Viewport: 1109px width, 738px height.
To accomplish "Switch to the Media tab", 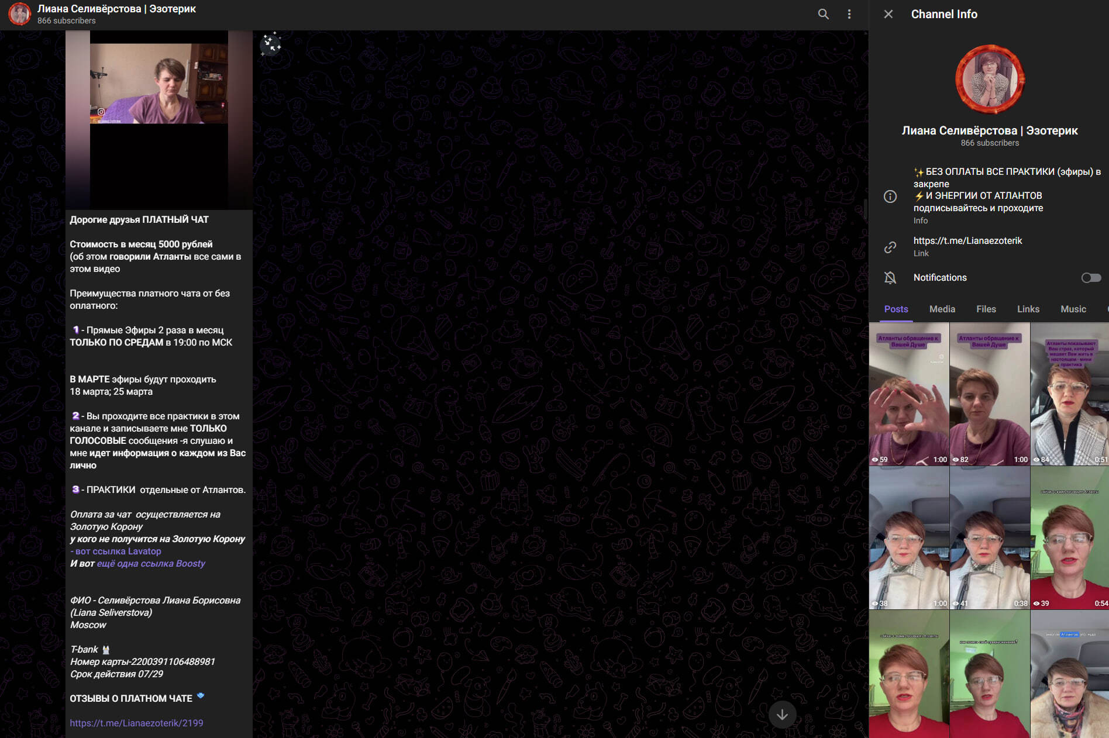I will [x=942, y=309].
